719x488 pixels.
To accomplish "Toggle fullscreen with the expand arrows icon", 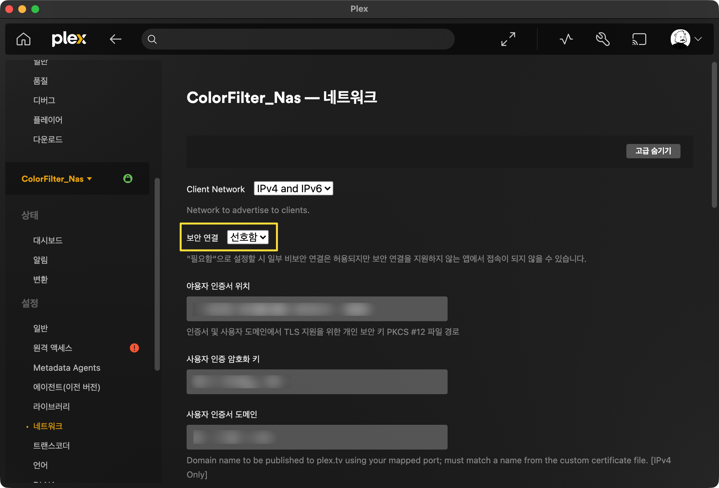I will click(x=508, y=39).
